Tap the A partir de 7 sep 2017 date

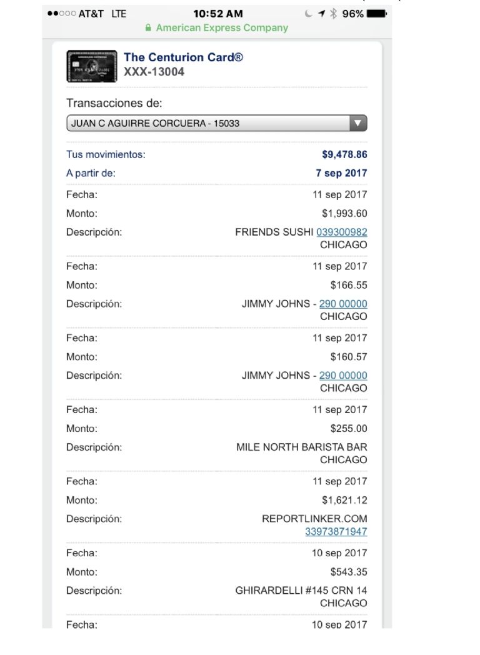[x=341, y=173]
